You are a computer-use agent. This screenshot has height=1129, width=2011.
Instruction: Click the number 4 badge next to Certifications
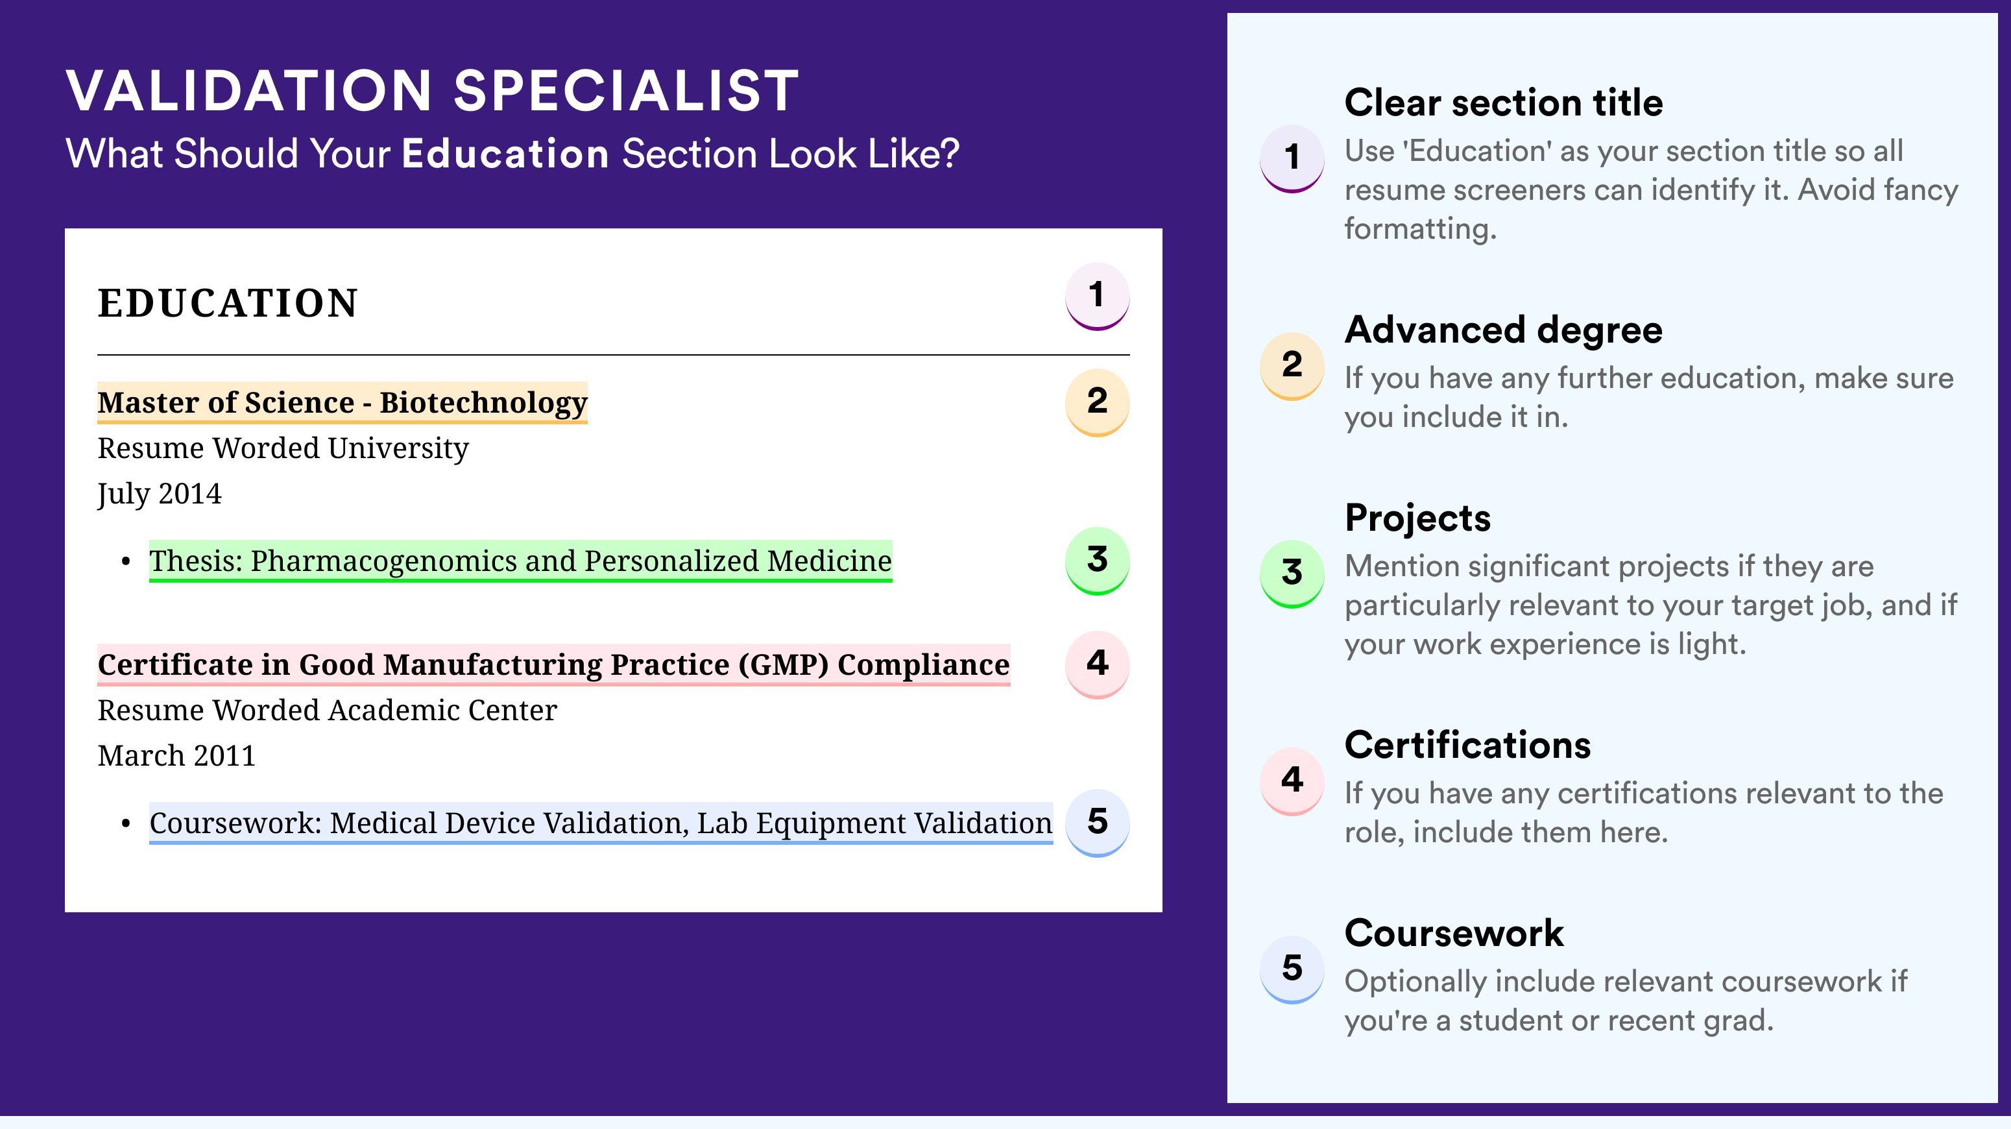pos(1291,781)
